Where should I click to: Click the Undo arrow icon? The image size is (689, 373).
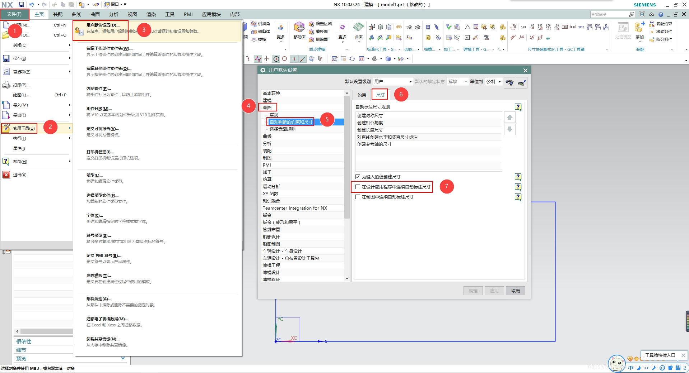pos(32,5)
